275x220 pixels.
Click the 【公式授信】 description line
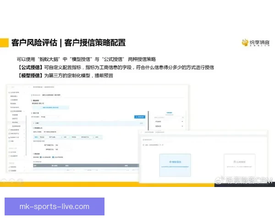click(116, 67)
